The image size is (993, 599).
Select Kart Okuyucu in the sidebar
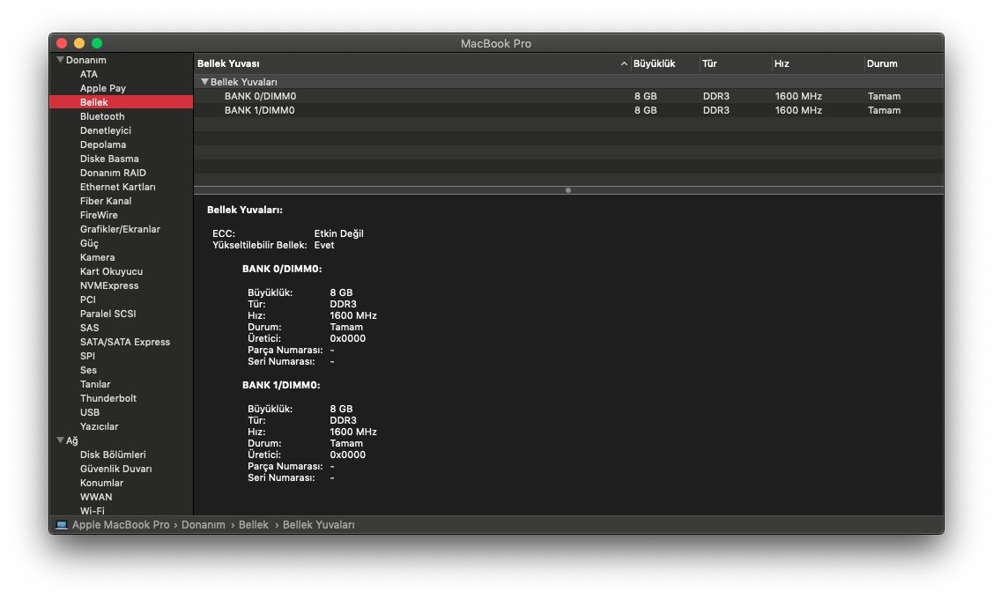pyautogui.click(x=111, y=271)
